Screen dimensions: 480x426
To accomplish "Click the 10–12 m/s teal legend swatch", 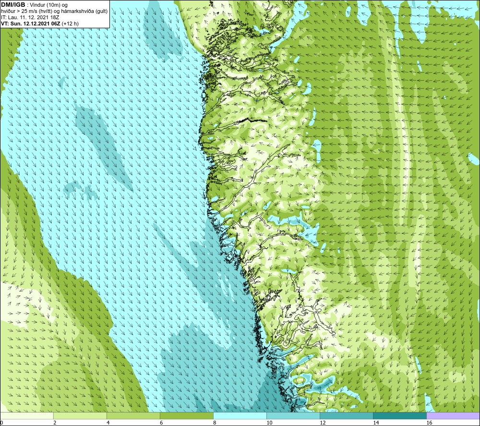I will [293, 415].
